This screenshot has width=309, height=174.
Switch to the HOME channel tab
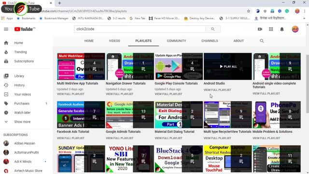tap(89, 41)
